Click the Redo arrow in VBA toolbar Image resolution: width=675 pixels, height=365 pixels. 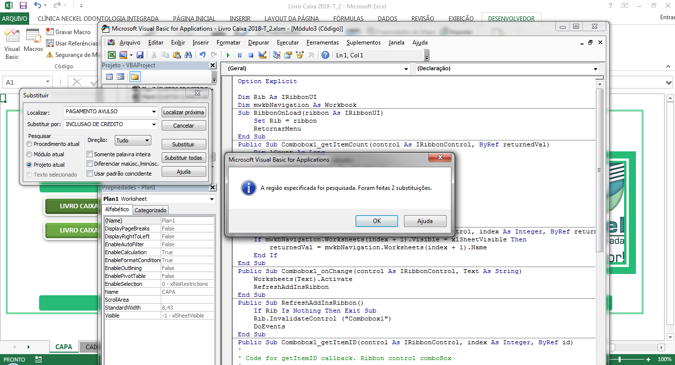click(214, 55)
